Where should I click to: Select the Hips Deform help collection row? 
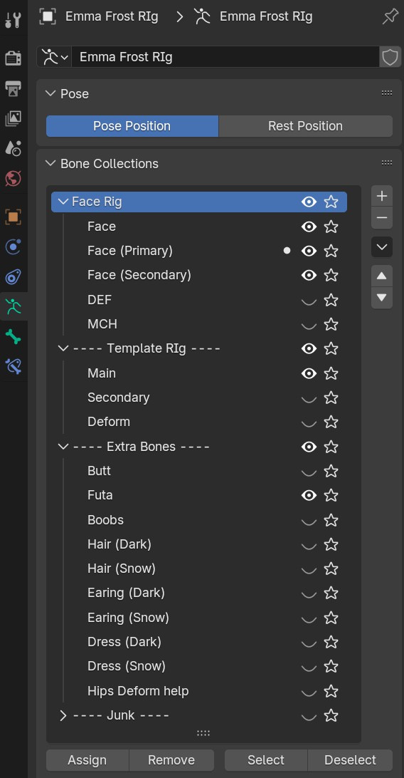tap(199, 691)
